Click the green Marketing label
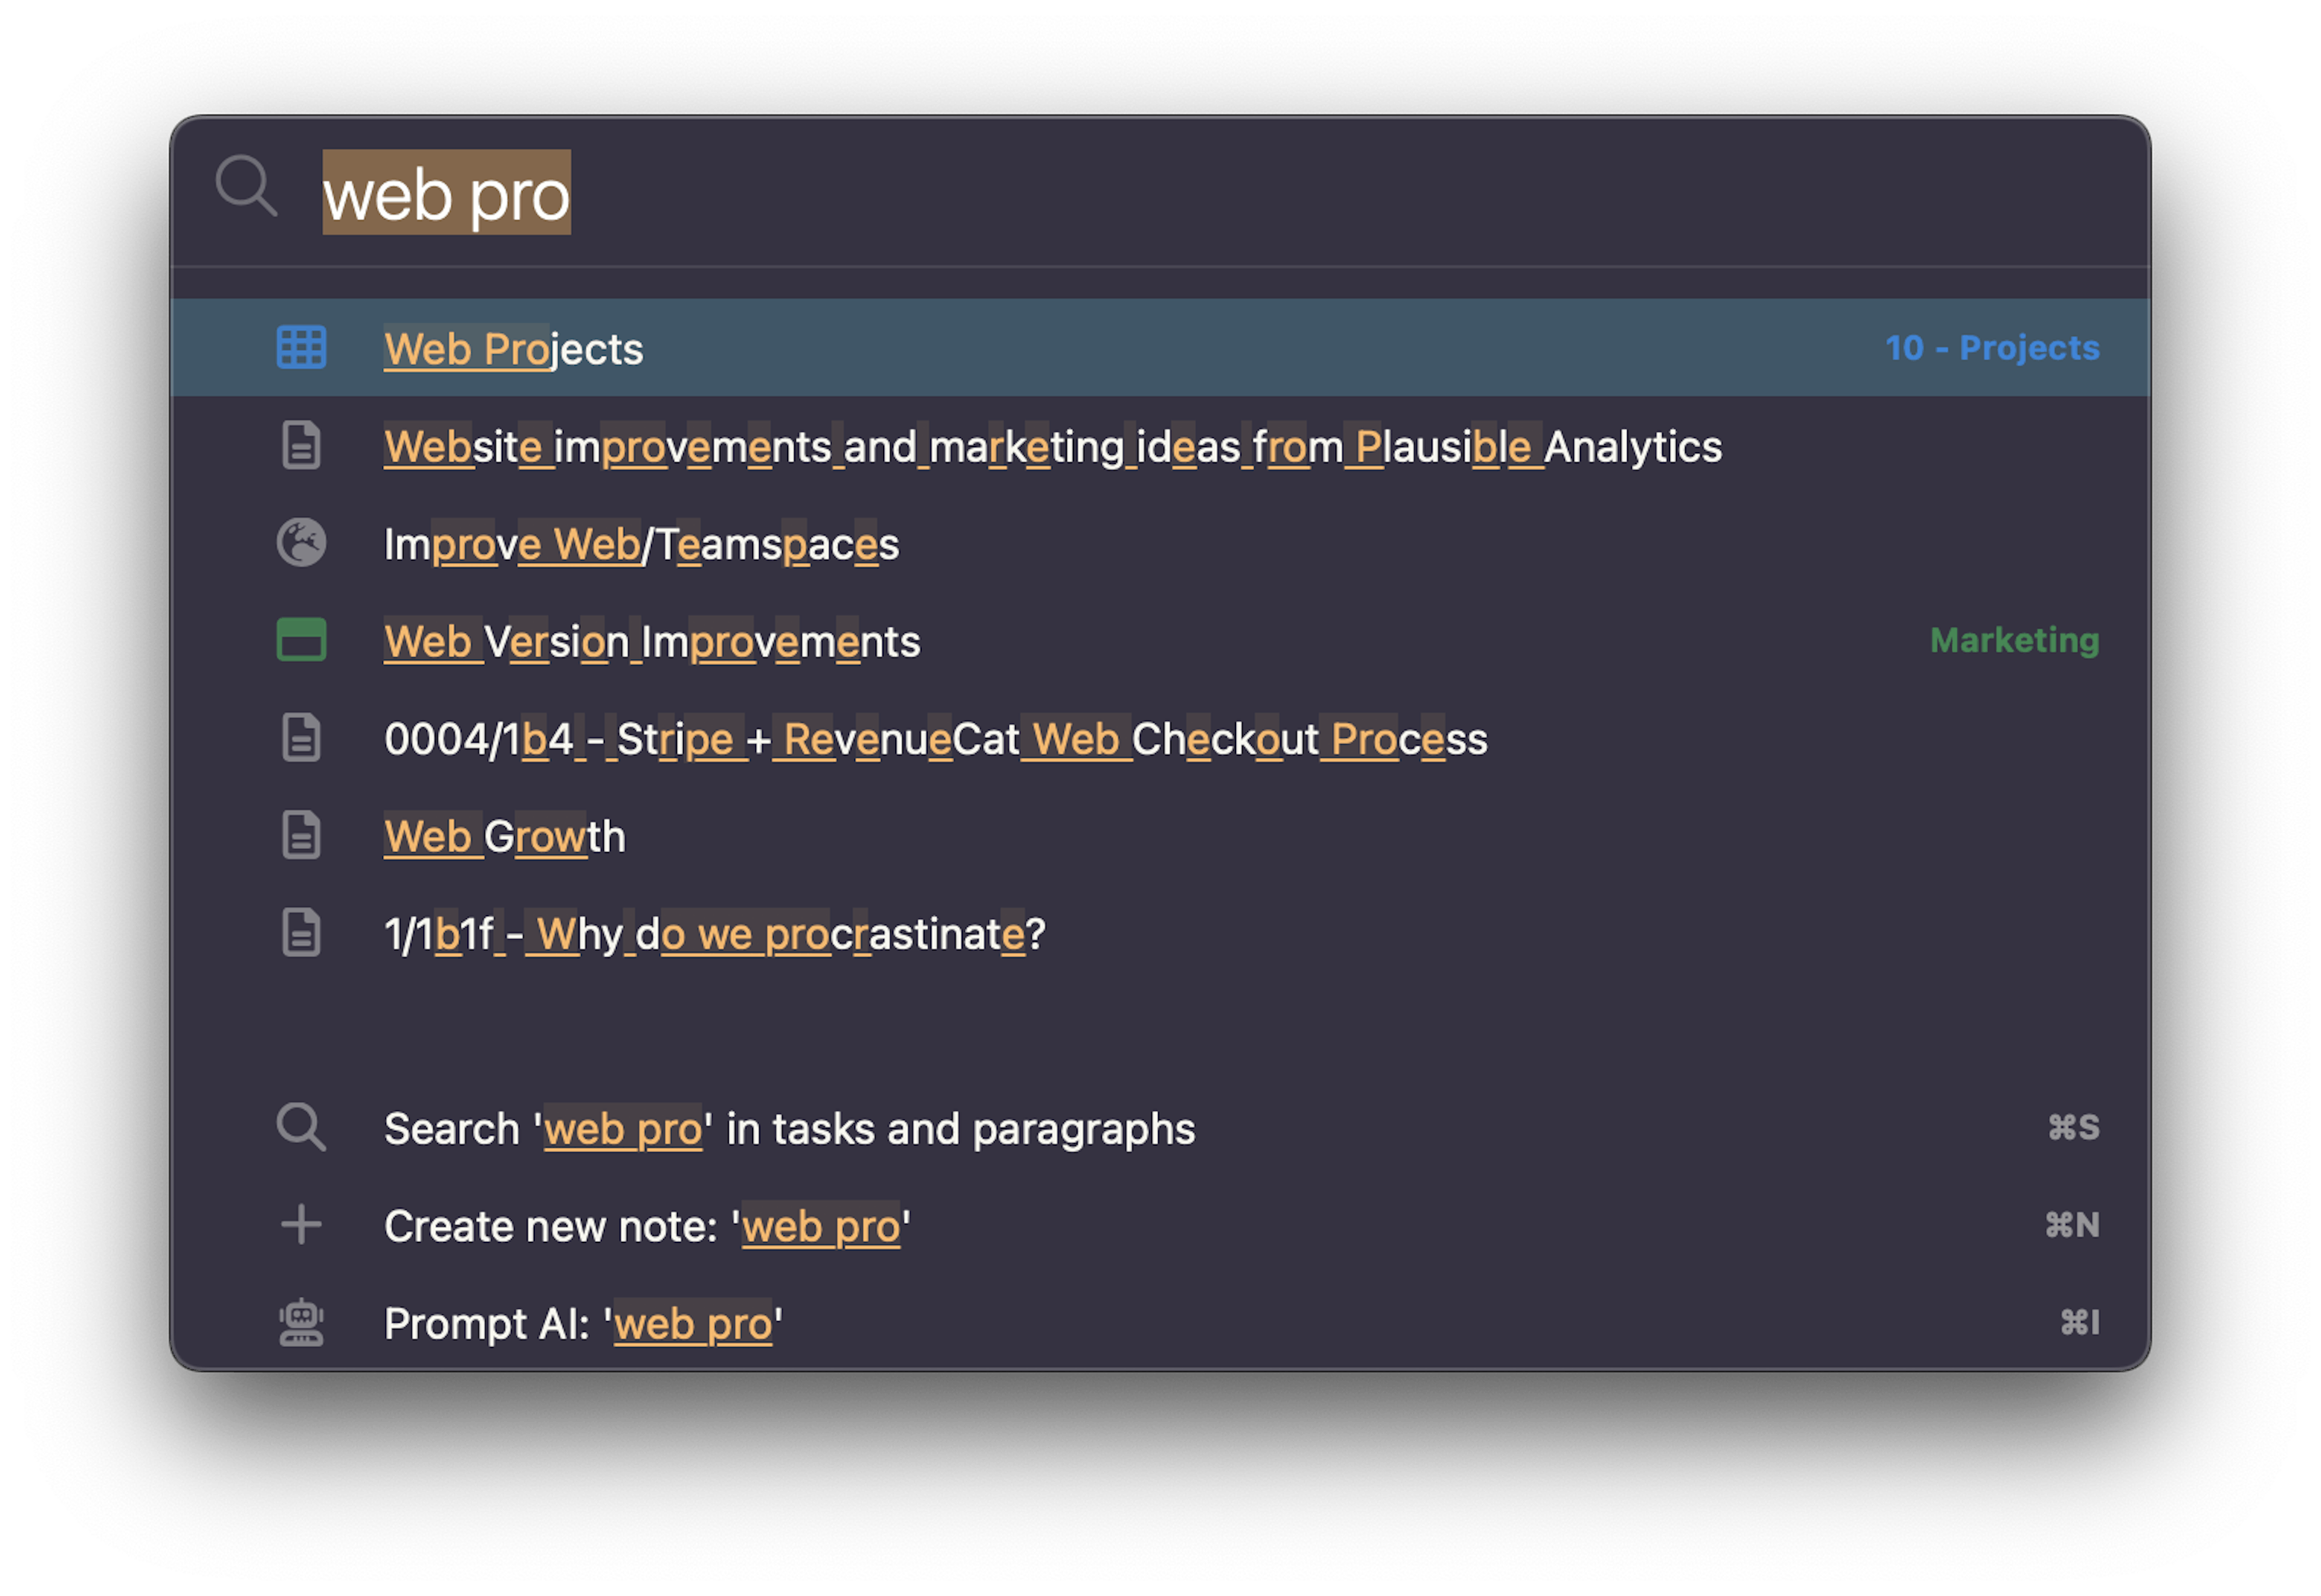Viewport: 2321px width, 1596px height. [2014, 640]
